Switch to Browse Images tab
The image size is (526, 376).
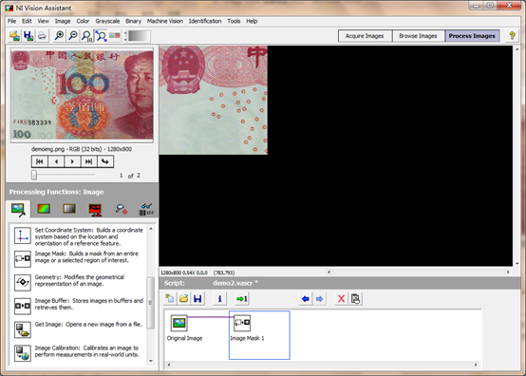(x=418, y=36)
